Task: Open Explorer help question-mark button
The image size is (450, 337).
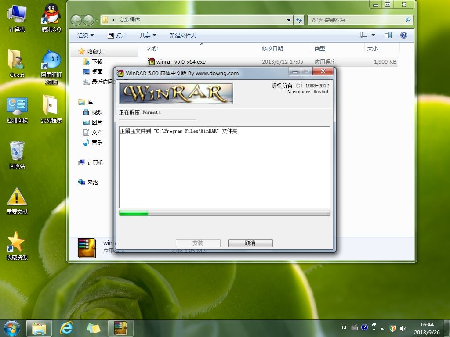Action: tap(404, 35)
